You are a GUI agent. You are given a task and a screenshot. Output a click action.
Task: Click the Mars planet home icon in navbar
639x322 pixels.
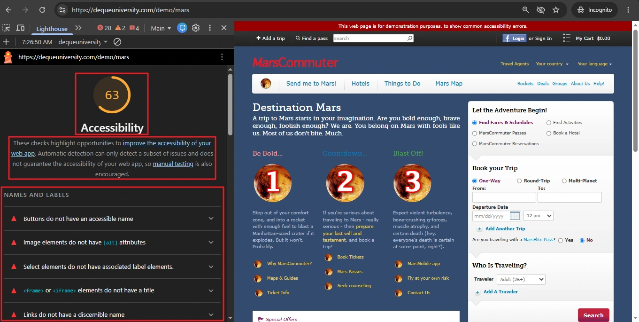pyautogui.click(x=266, y=84)
